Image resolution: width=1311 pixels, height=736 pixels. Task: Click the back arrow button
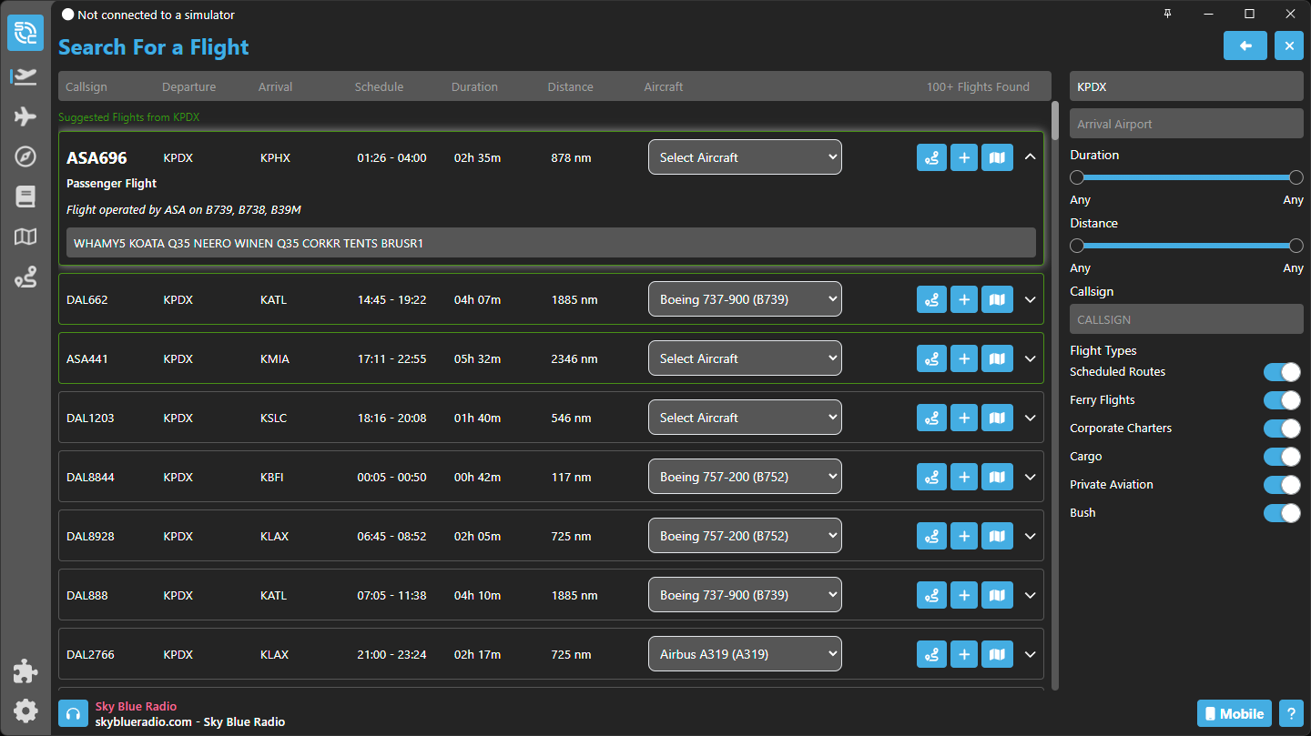pos(1245,45)
